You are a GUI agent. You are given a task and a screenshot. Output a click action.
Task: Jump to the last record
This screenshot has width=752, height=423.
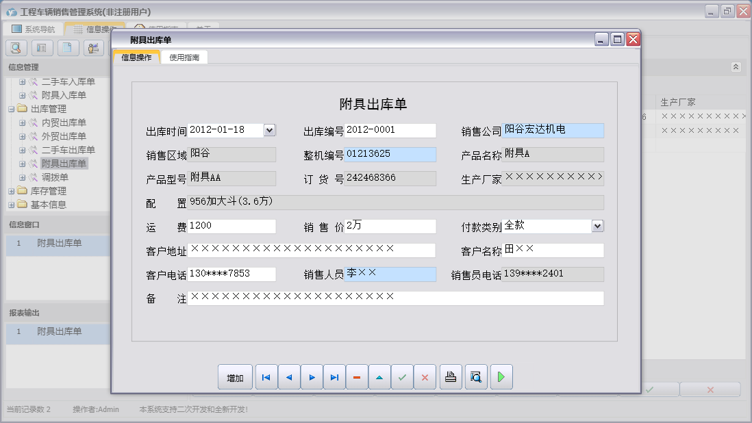[x=334, y=376]
